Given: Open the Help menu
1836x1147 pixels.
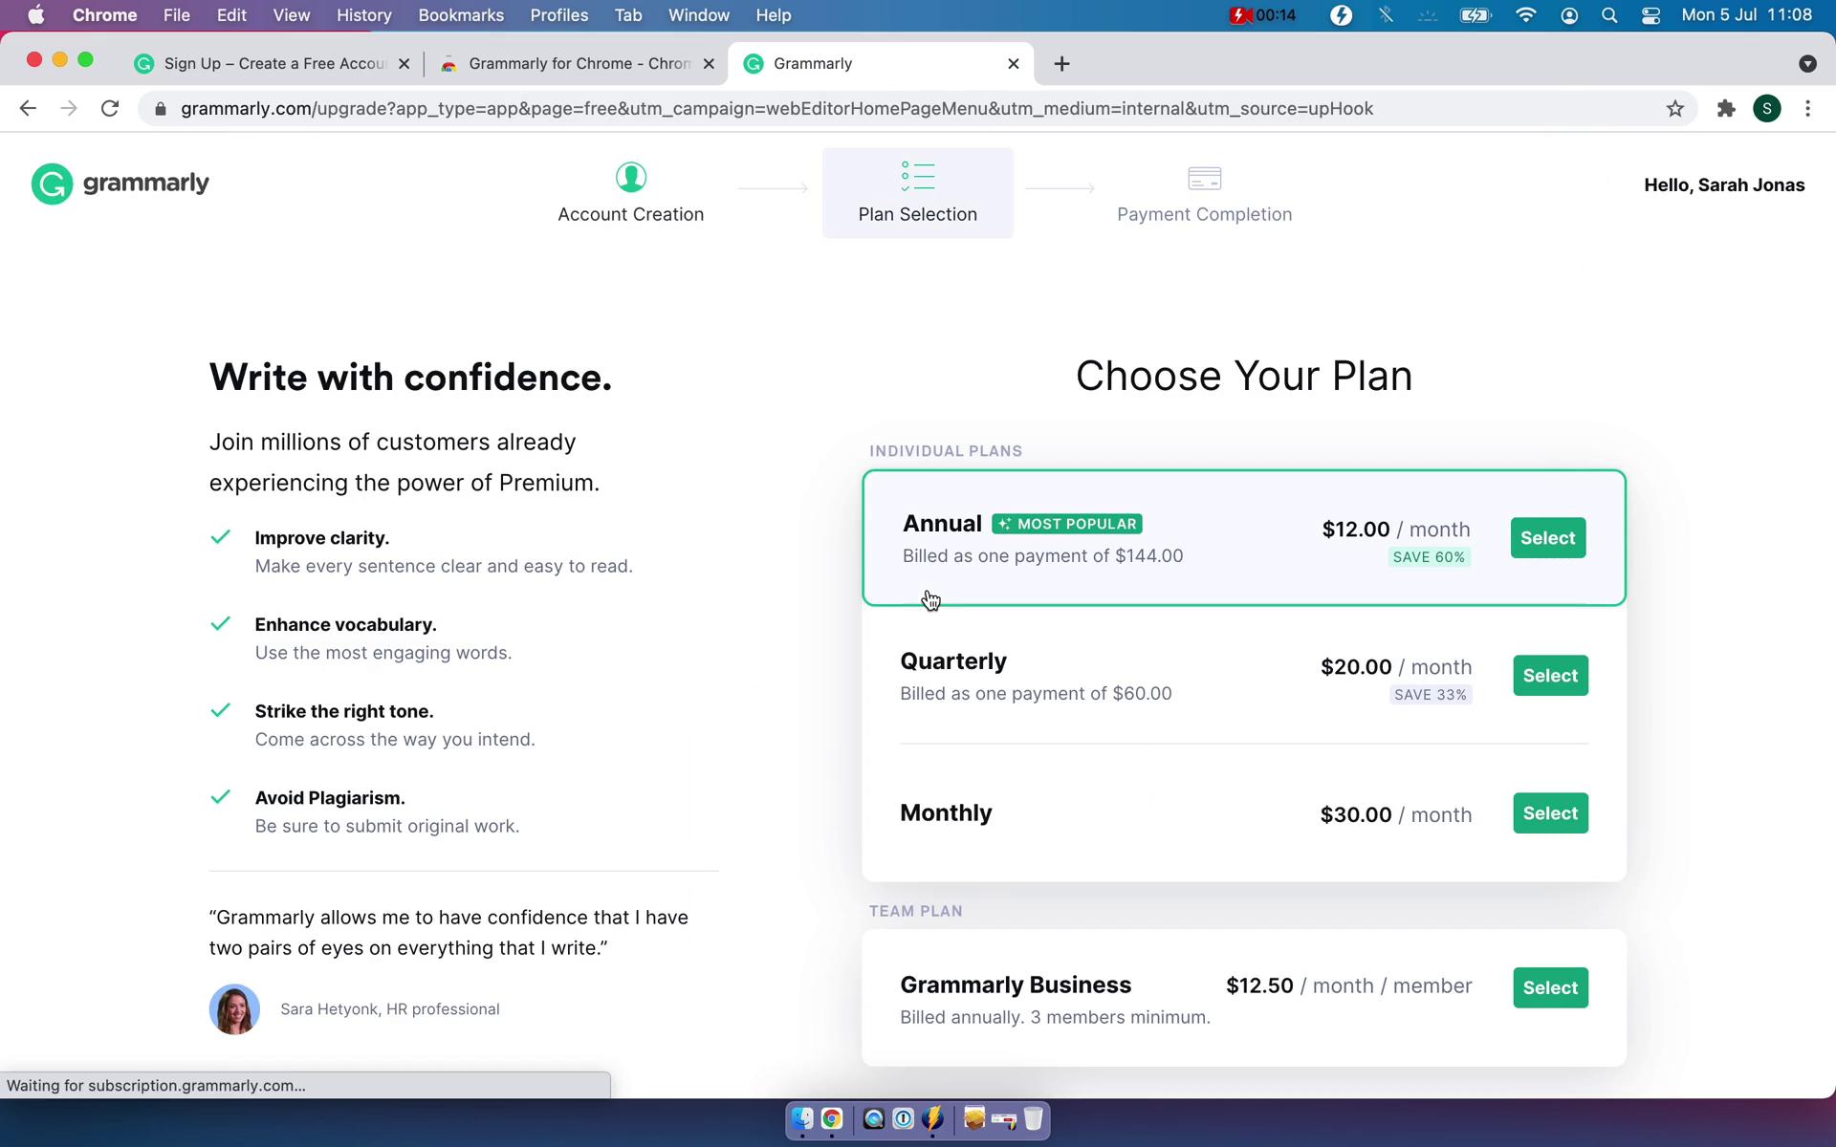Looking at the screenshot, I should 773,15.
